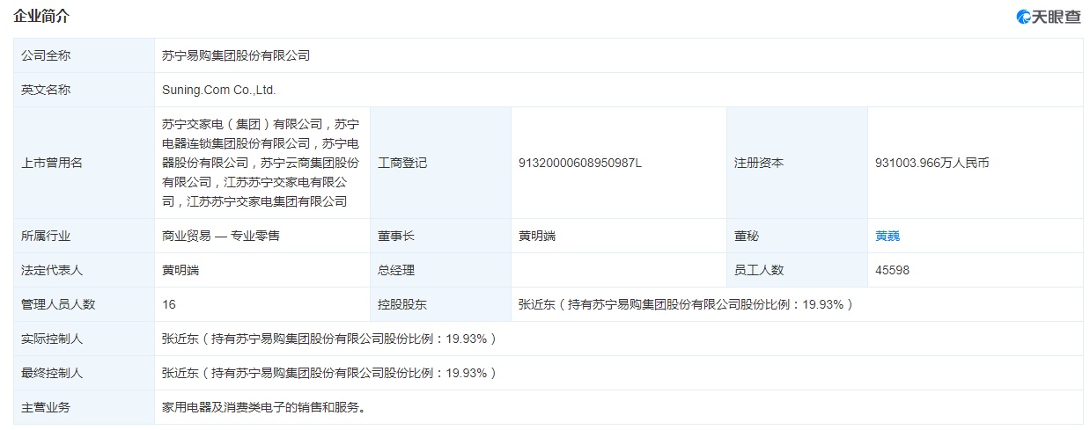Select 张近东 text in 最终控制人 row
The image size is (1090, 430).
[x=329, y=373]
